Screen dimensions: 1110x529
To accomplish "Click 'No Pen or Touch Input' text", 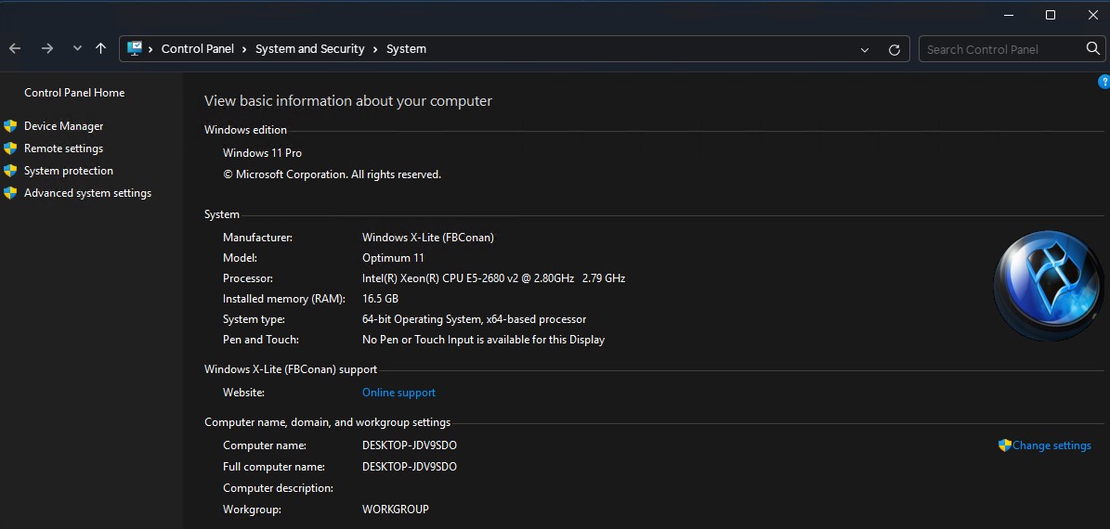I will coord(418,340).
